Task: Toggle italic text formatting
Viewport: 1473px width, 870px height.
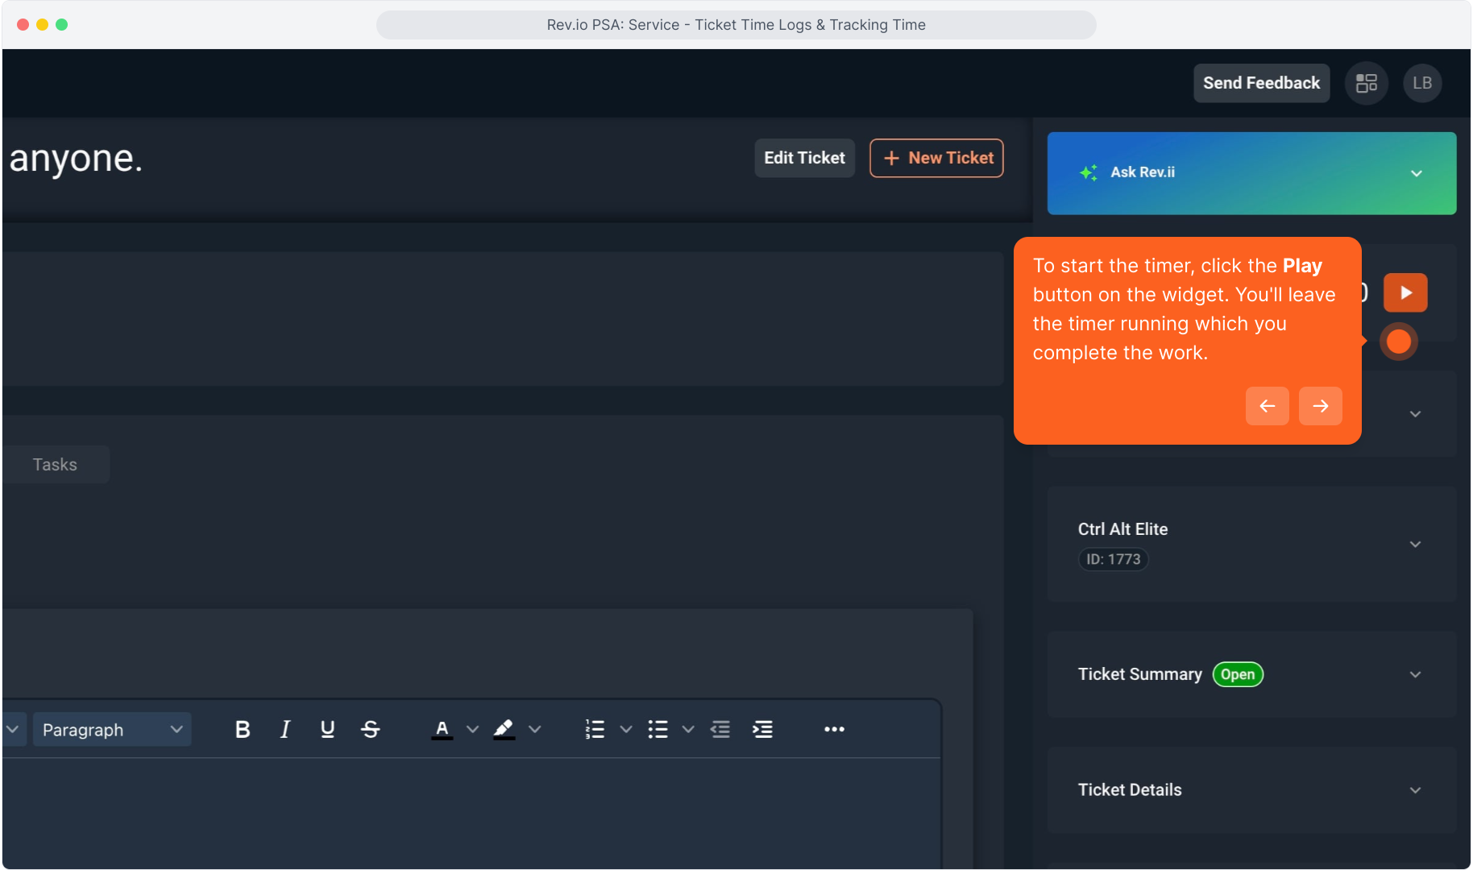Action: pyautogui.click(x=284, y=730)
